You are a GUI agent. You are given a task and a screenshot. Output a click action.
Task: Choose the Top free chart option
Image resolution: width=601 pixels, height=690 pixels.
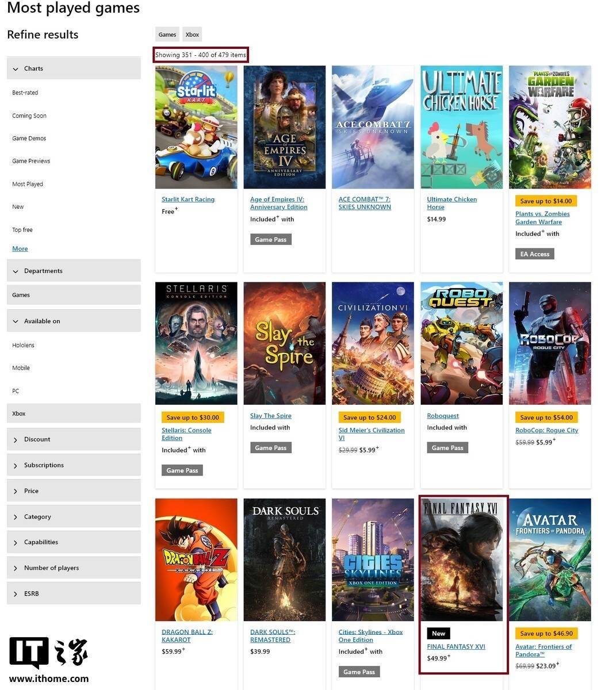[x=22, y=229]
